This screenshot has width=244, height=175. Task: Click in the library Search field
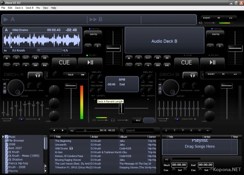139,130
